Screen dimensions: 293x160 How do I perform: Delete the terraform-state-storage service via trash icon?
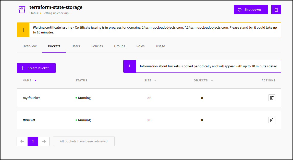[x=276, y=10]
